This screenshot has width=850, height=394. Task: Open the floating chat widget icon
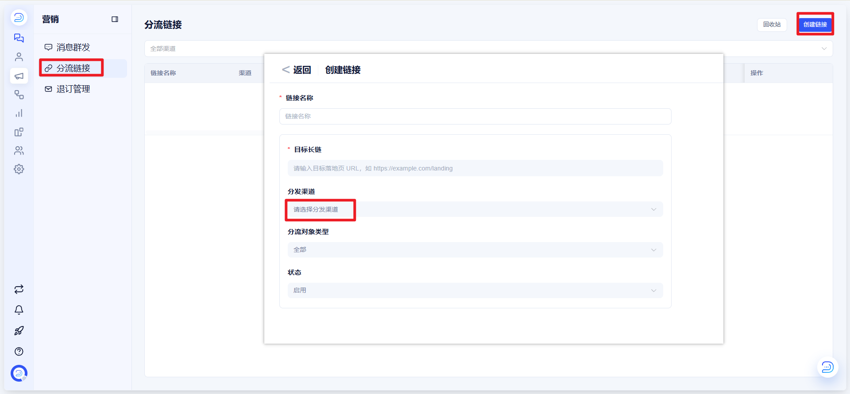point(827,367)
